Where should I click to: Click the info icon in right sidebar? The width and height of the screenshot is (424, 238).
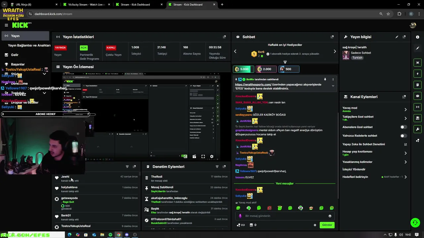418,37
